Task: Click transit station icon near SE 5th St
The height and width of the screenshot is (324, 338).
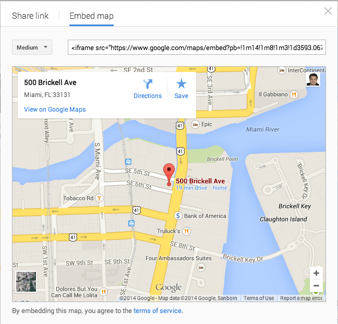Action: [128, 161]
